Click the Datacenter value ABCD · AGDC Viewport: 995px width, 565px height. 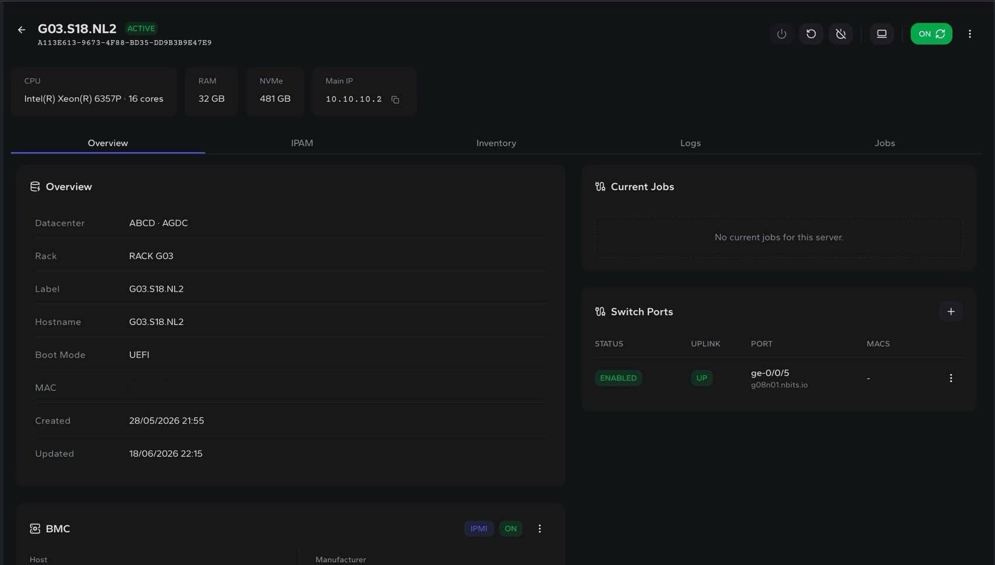pos(159,223)
